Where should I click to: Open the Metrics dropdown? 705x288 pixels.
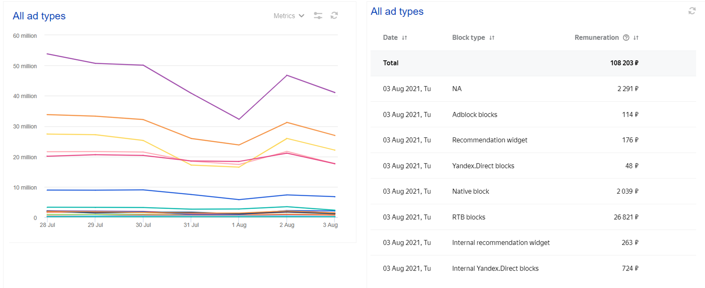[x=289, y=16]
